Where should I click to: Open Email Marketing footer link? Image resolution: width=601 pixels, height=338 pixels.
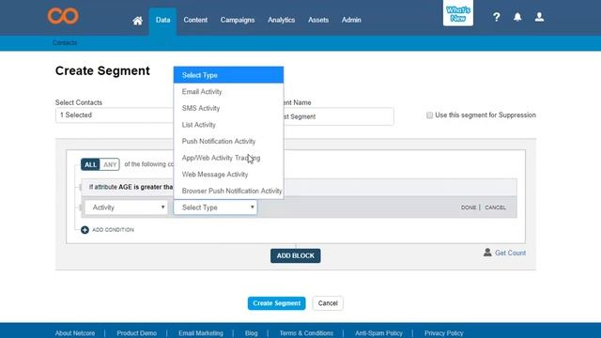pos(200,333)
